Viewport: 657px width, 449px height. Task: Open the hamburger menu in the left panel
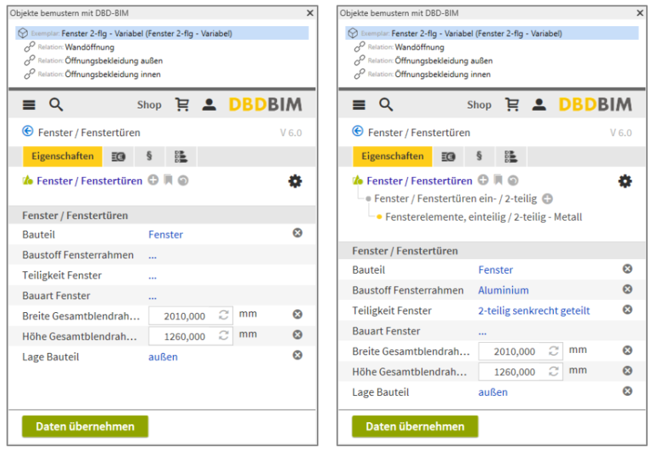tap(29, 105)
